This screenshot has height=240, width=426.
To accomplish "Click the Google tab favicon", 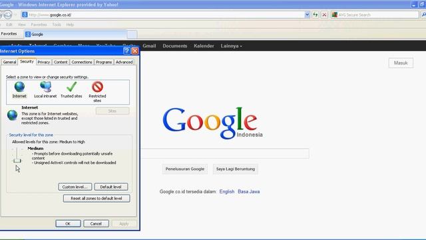I will (28, 34).
